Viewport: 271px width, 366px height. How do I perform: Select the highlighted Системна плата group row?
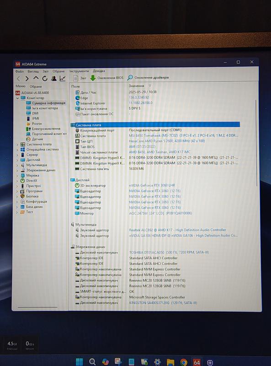(155, 125)
